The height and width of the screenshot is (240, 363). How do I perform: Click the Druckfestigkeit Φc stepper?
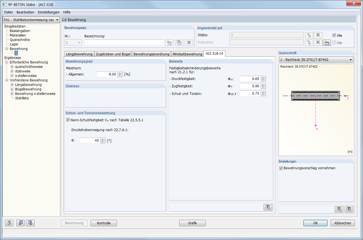coord(263,79)
